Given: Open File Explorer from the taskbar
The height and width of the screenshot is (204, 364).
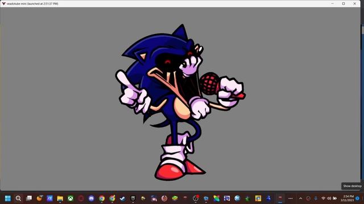Looking at the screenshot, I should coord(60,198).
